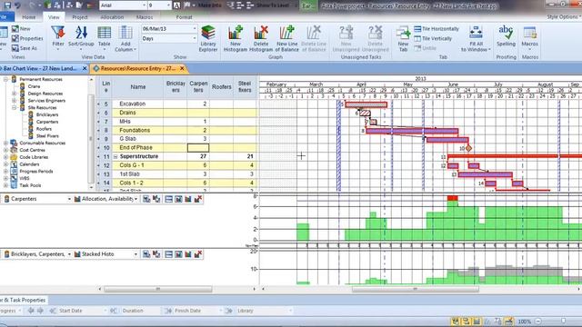
Task: Open the Stacked Histo dropdown
Action: click(135, 254)
